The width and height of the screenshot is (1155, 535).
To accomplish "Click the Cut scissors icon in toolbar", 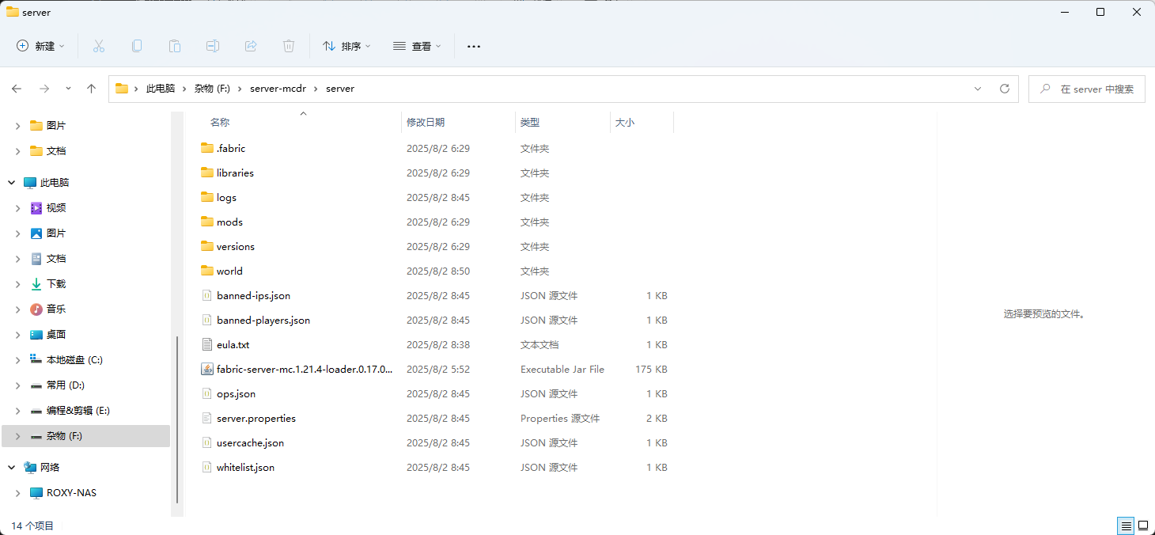I will click(99, 47).
